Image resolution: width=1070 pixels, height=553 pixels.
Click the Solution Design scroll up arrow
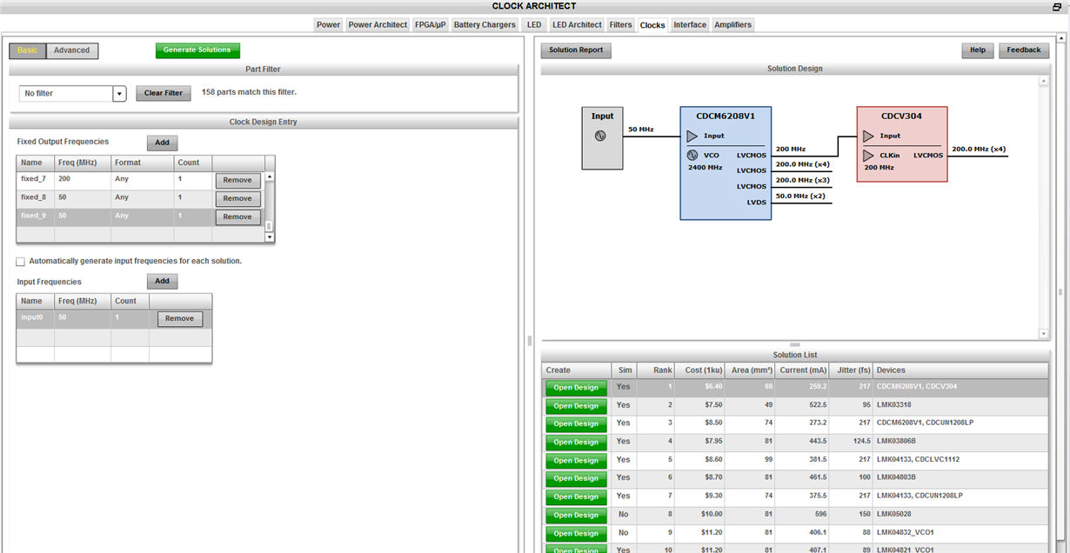(1043, 80)
